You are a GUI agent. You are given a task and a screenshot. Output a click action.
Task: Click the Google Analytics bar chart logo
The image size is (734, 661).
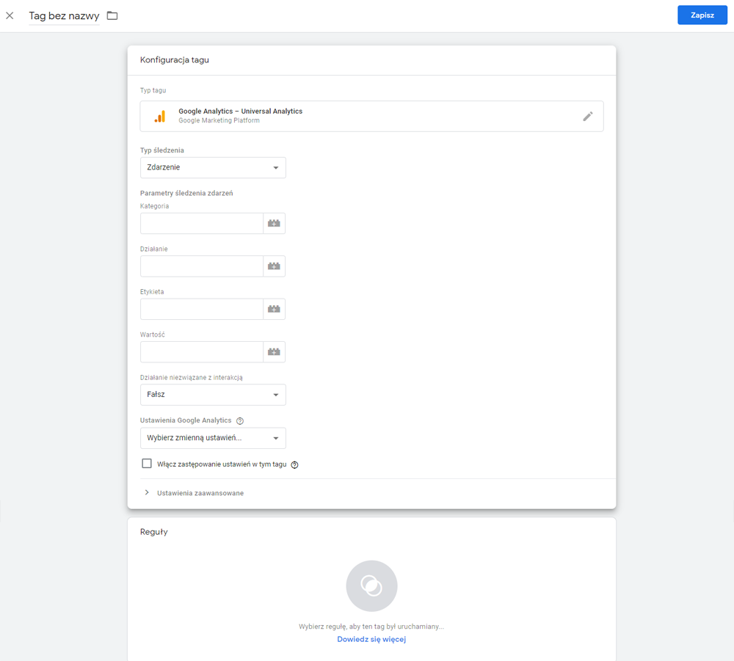pyautogui.click(x=160, y=116)
